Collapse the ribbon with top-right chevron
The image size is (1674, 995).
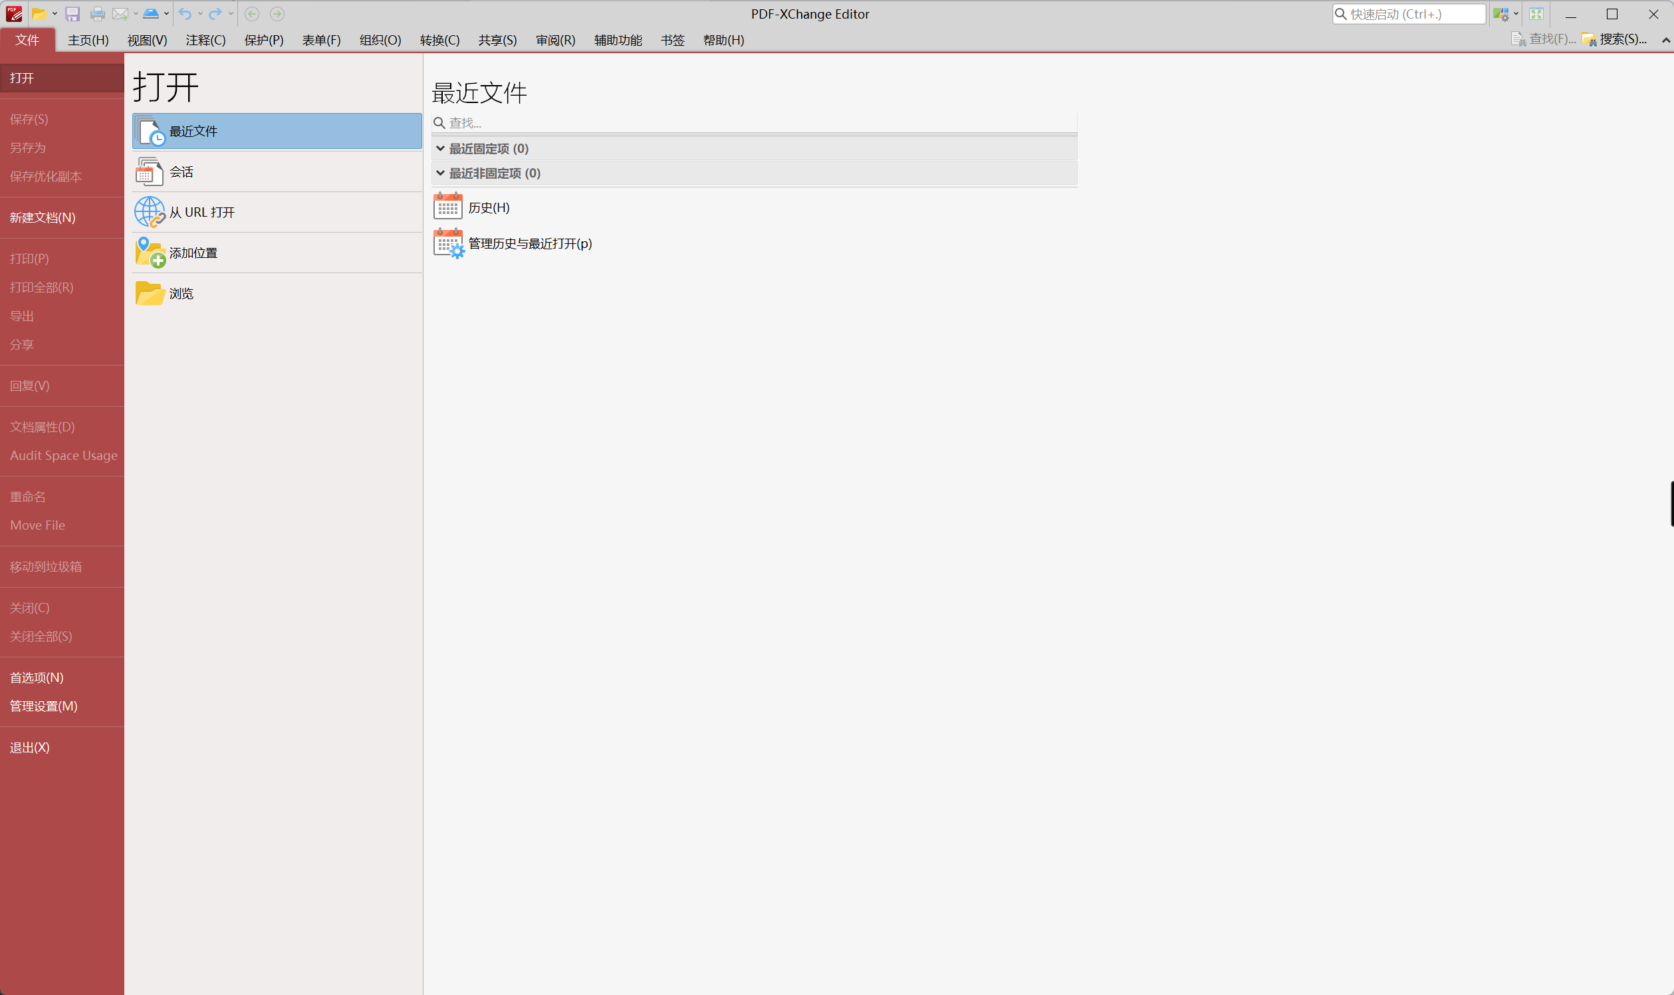pos(1665,41)
